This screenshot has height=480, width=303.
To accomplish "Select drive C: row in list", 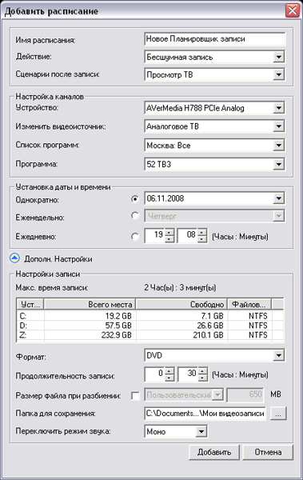I will [x=150, y=316].
